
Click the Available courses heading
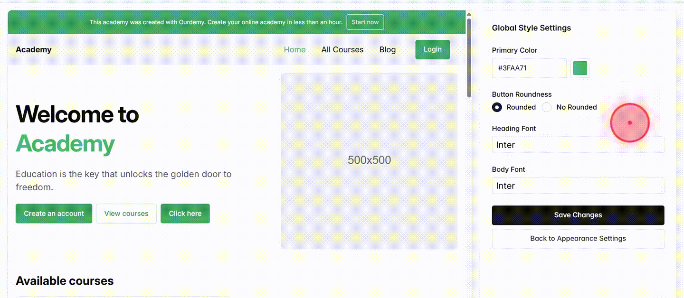tap(65, 280)
